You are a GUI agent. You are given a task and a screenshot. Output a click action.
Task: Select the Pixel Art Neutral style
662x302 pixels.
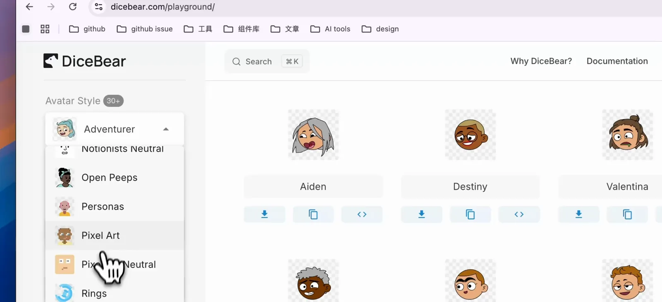tap(115, 264)
